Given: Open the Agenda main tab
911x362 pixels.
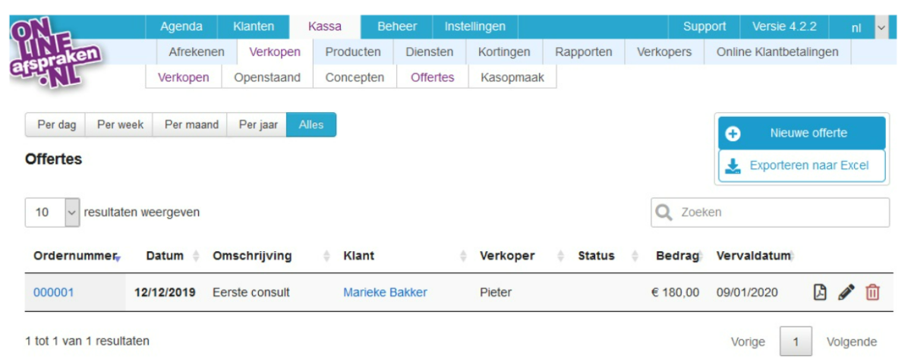Looking at the screenshot, I should coord(181,27).
